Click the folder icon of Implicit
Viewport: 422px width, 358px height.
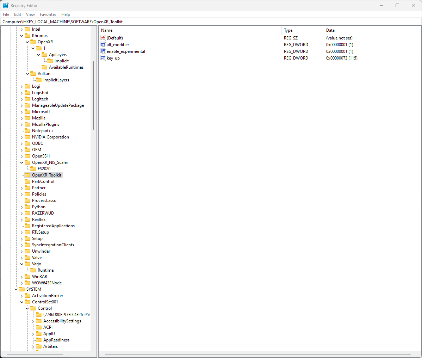coord(50,61)
